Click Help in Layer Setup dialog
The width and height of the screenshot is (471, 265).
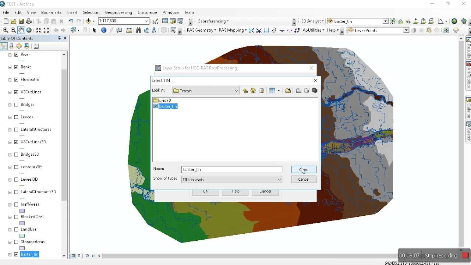(x=235, y=192)
